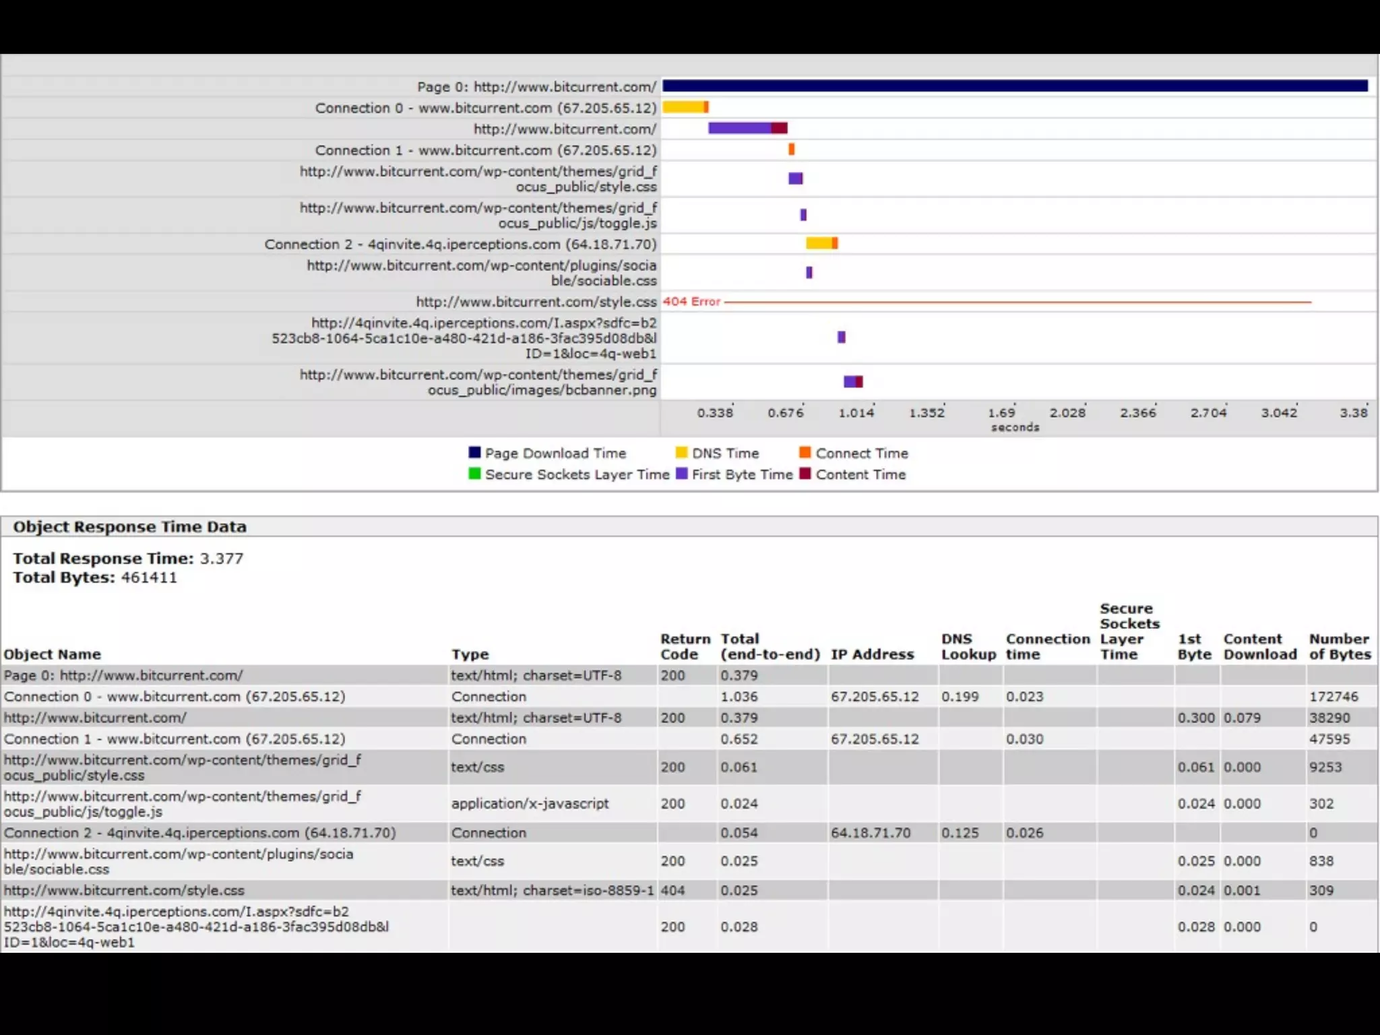This screenshot has height=1035, width=1380.
Task: Click the 404 Error label in chart
Action: tap(691, 302)
